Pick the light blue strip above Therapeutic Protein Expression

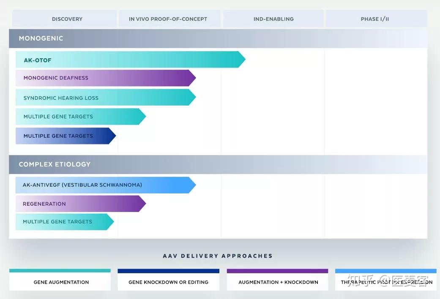pos(386,271)
